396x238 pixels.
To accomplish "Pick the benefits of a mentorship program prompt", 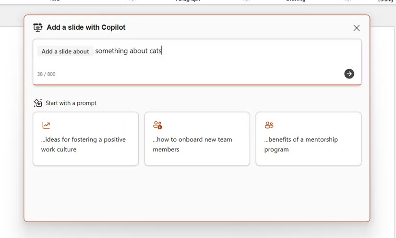I will 308,144.
